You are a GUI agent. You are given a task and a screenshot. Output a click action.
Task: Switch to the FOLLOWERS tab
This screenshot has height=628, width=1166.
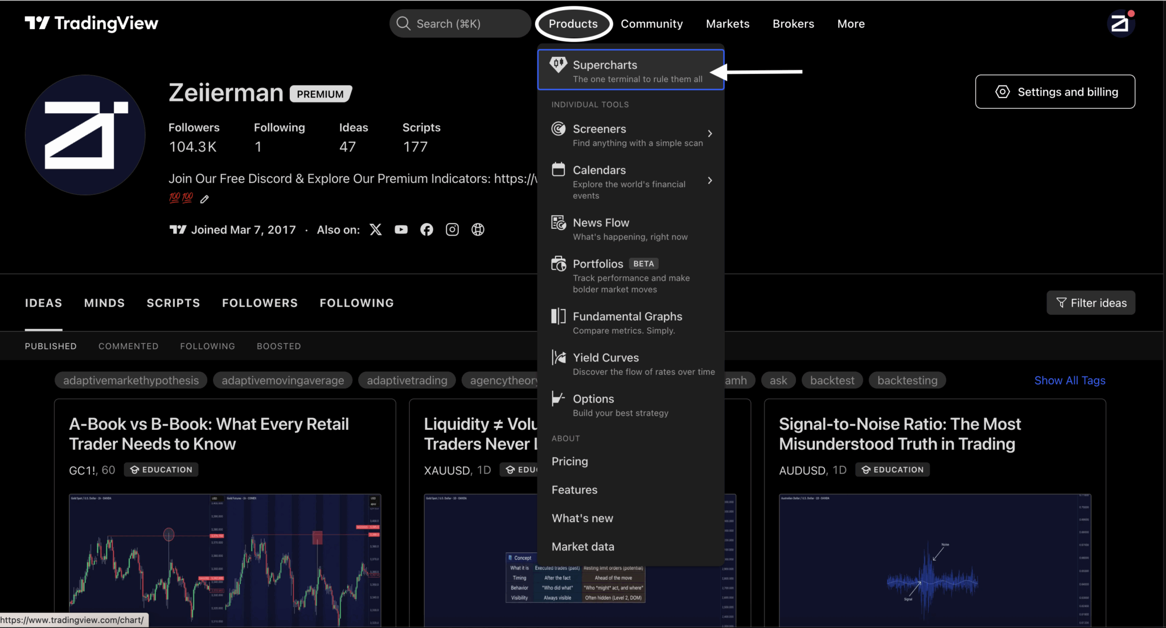[260, 303]
